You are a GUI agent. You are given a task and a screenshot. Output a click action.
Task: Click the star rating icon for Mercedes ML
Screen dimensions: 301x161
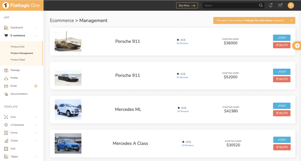coord(178,108)
